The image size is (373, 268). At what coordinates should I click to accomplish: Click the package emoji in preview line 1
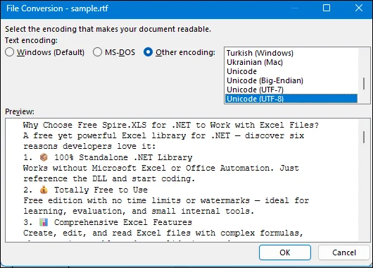(44, 157)
